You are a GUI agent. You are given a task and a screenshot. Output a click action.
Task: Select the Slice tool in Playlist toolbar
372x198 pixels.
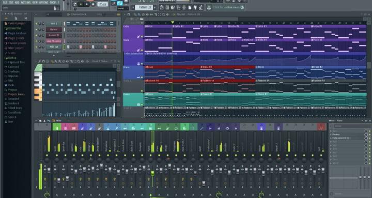click(156, 14)
